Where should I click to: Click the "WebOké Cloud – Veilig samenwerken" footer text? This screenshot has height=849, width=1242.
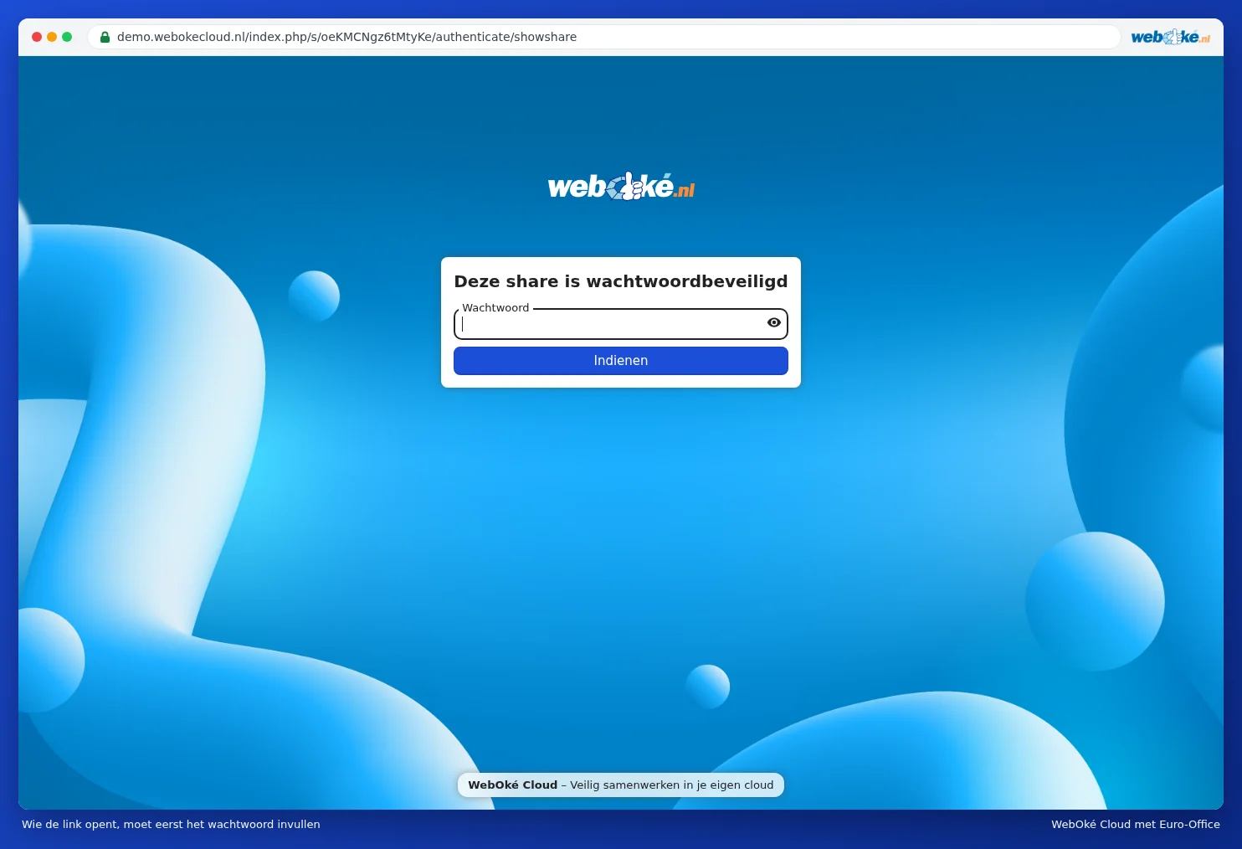point(621,785)
